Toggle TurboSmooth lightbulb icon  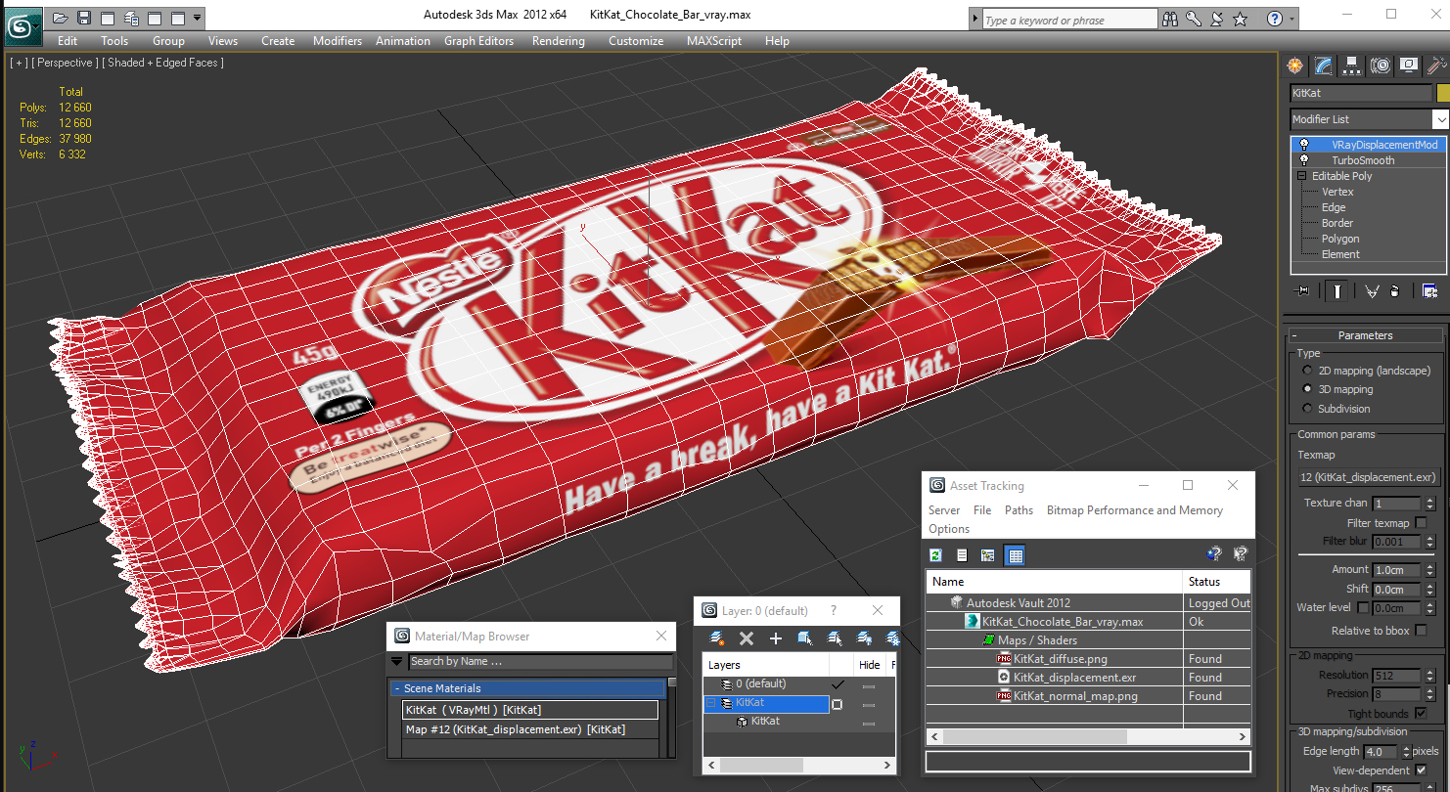(x=1303, y=160)
